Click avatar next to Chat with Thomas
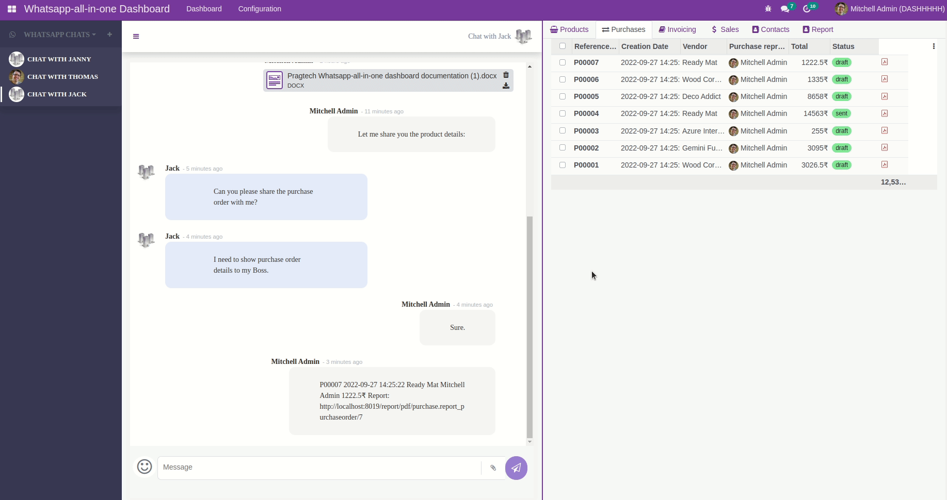 (17, 77)
